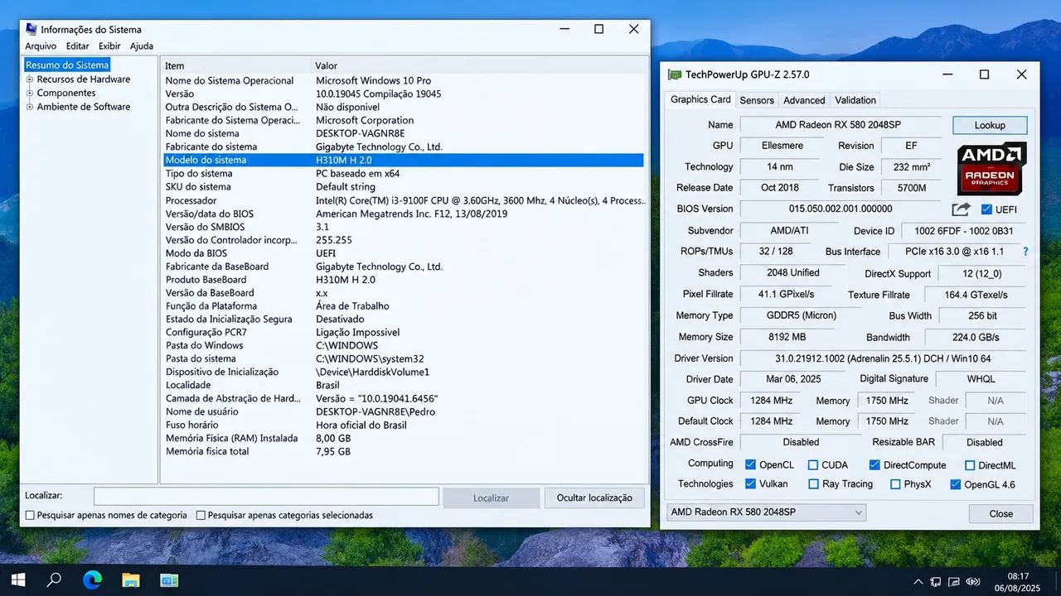Click the Bandwidth value 224.0 GB/s

coord(974,337)
